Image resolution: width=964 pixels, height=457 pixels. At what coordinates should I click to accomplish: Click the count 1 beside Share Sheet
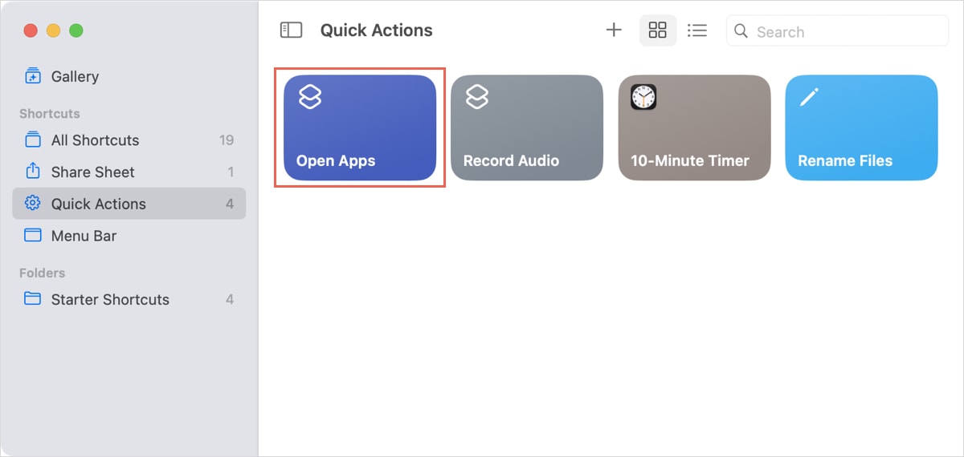point(231,172)
